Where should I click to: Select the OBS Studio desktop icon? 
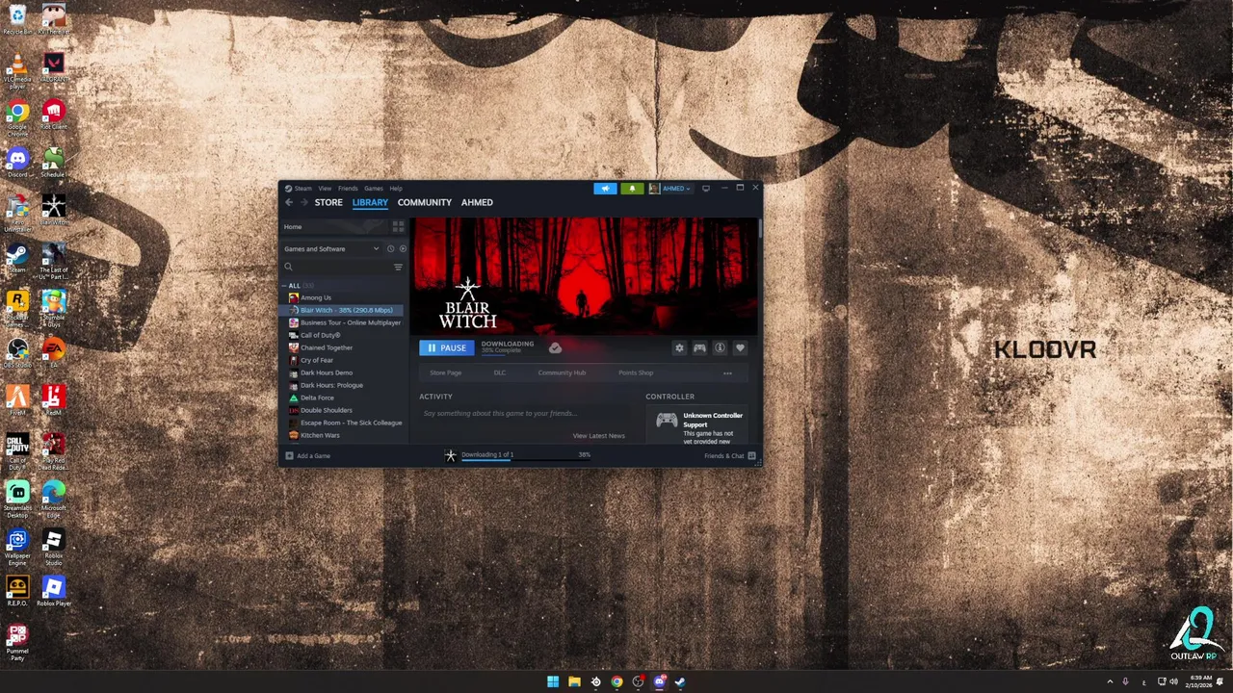pyautogui.click(x=17, y=351)
